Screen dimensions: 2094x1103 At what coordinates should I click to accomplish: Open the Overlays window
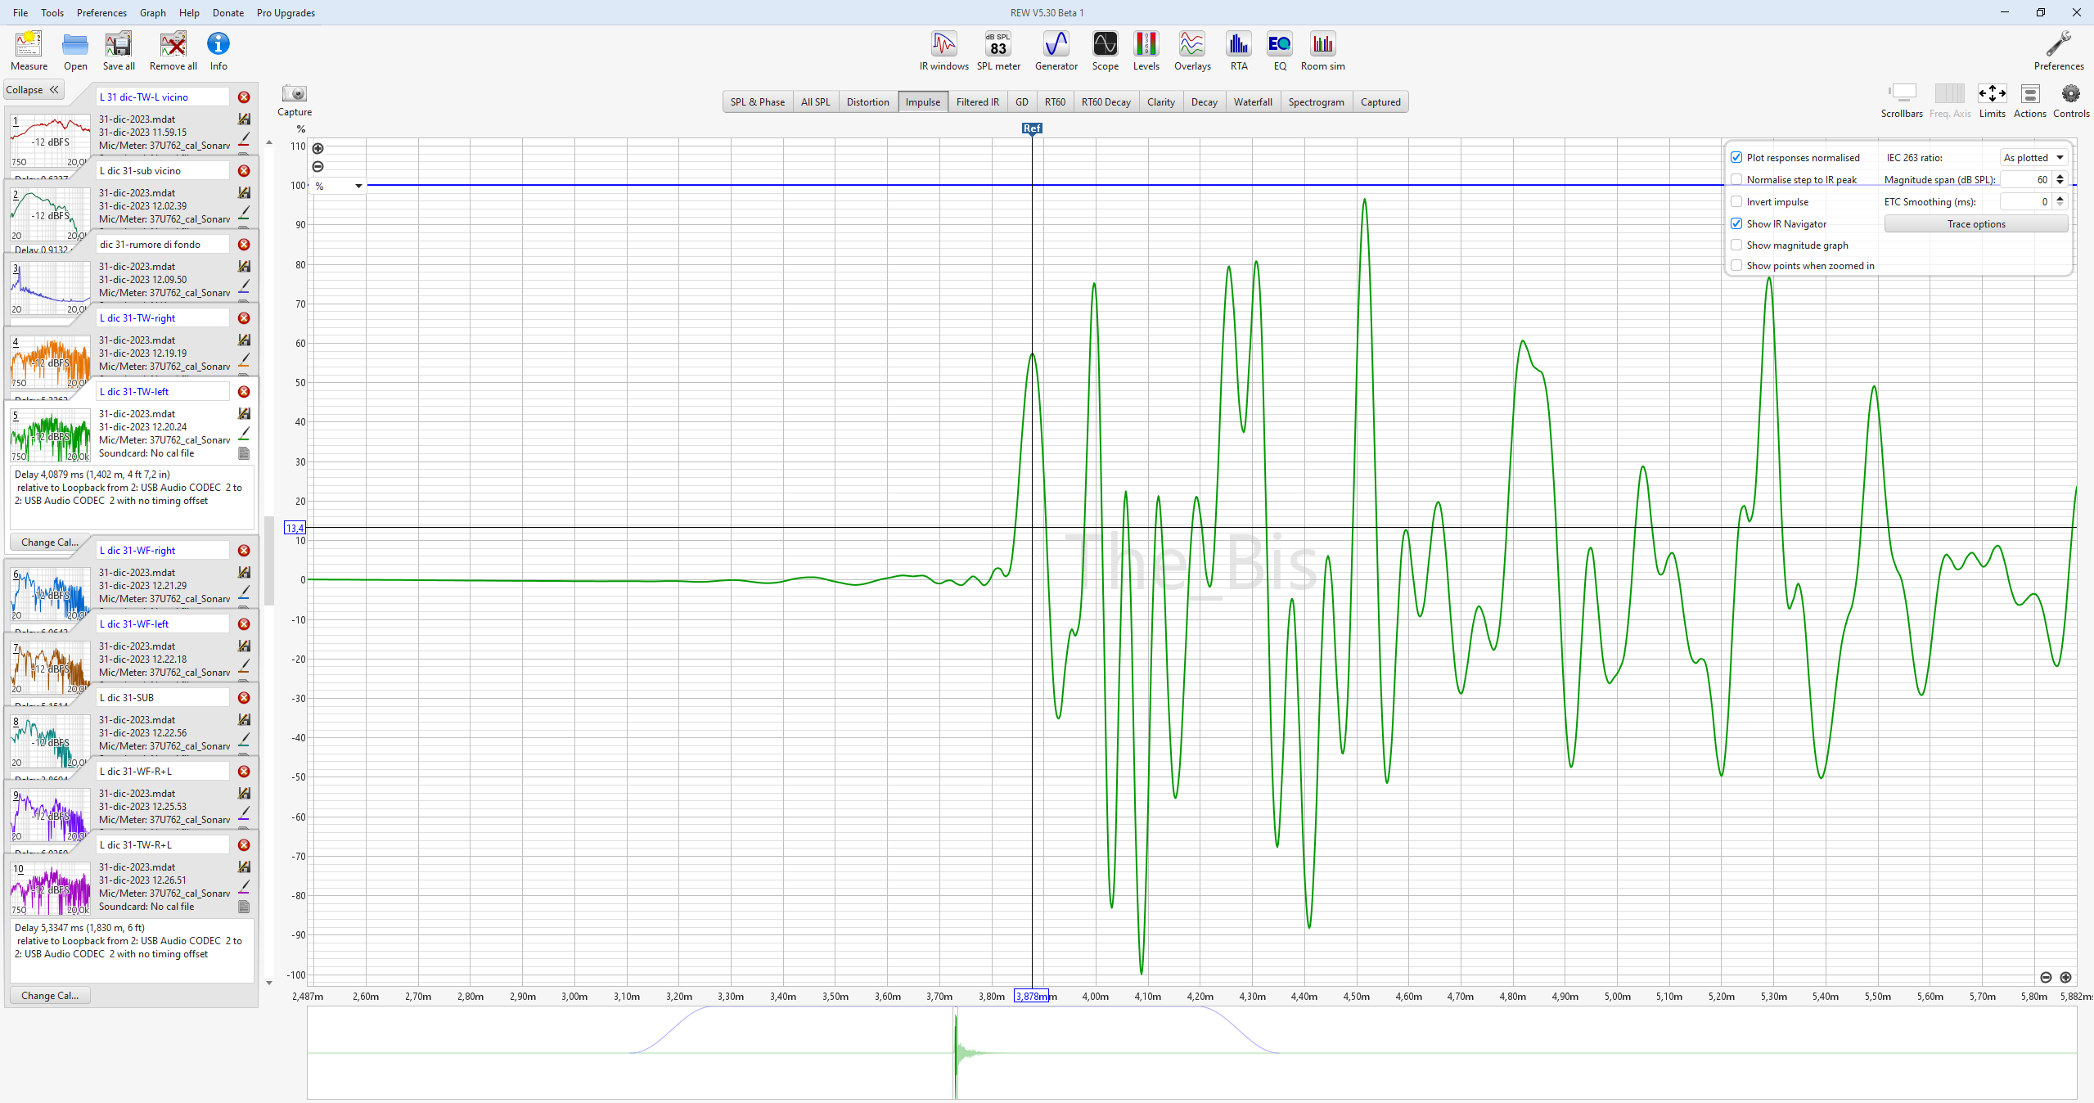(x=1192, y=51)
